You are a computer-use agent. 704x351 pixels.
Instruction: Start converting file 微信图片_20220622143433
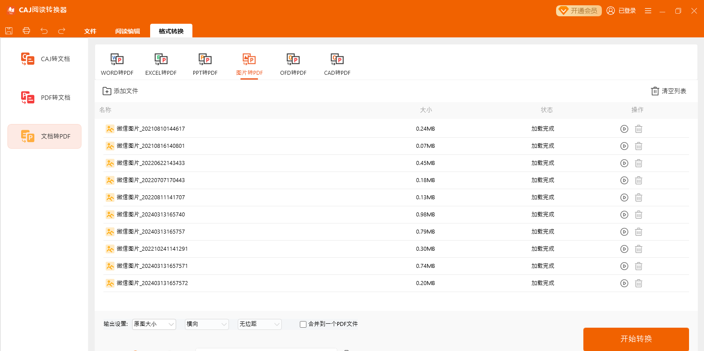(624, 163)
